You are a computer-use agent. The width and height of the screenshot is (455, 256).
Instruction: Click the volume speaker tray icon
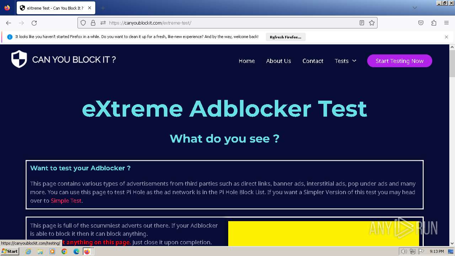[x=404, y=251]
